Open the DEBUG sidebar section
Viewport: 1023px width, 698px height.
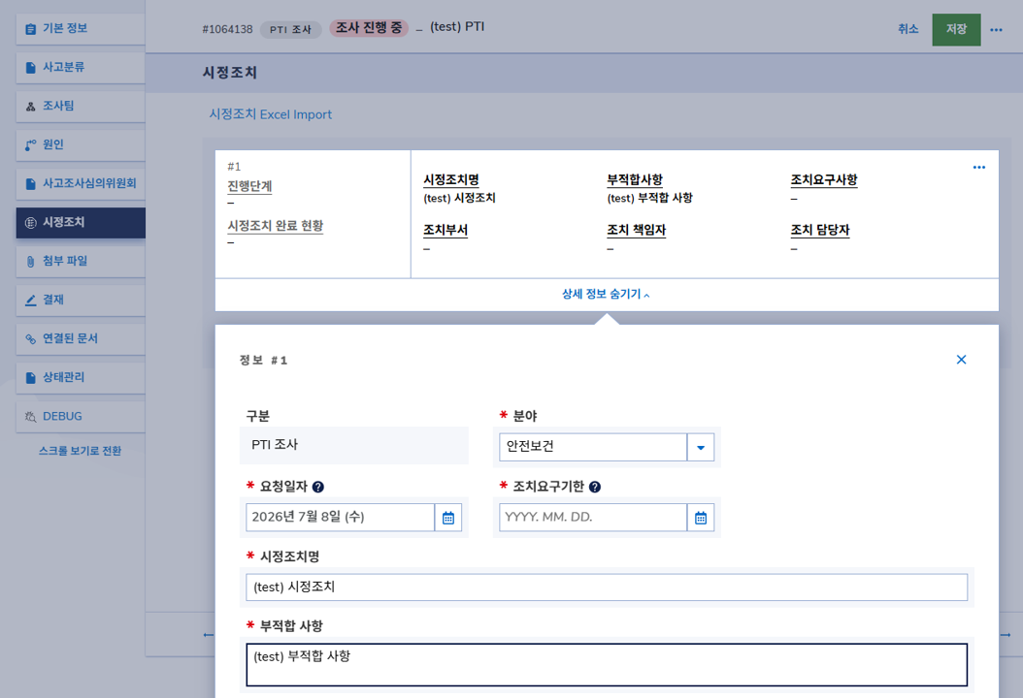click(x=81, y=417)
